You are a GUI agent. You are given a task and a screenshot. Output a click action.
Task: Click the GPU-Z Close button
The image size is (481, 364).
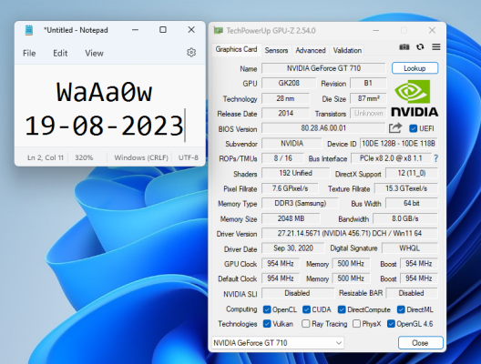(420, 342)
